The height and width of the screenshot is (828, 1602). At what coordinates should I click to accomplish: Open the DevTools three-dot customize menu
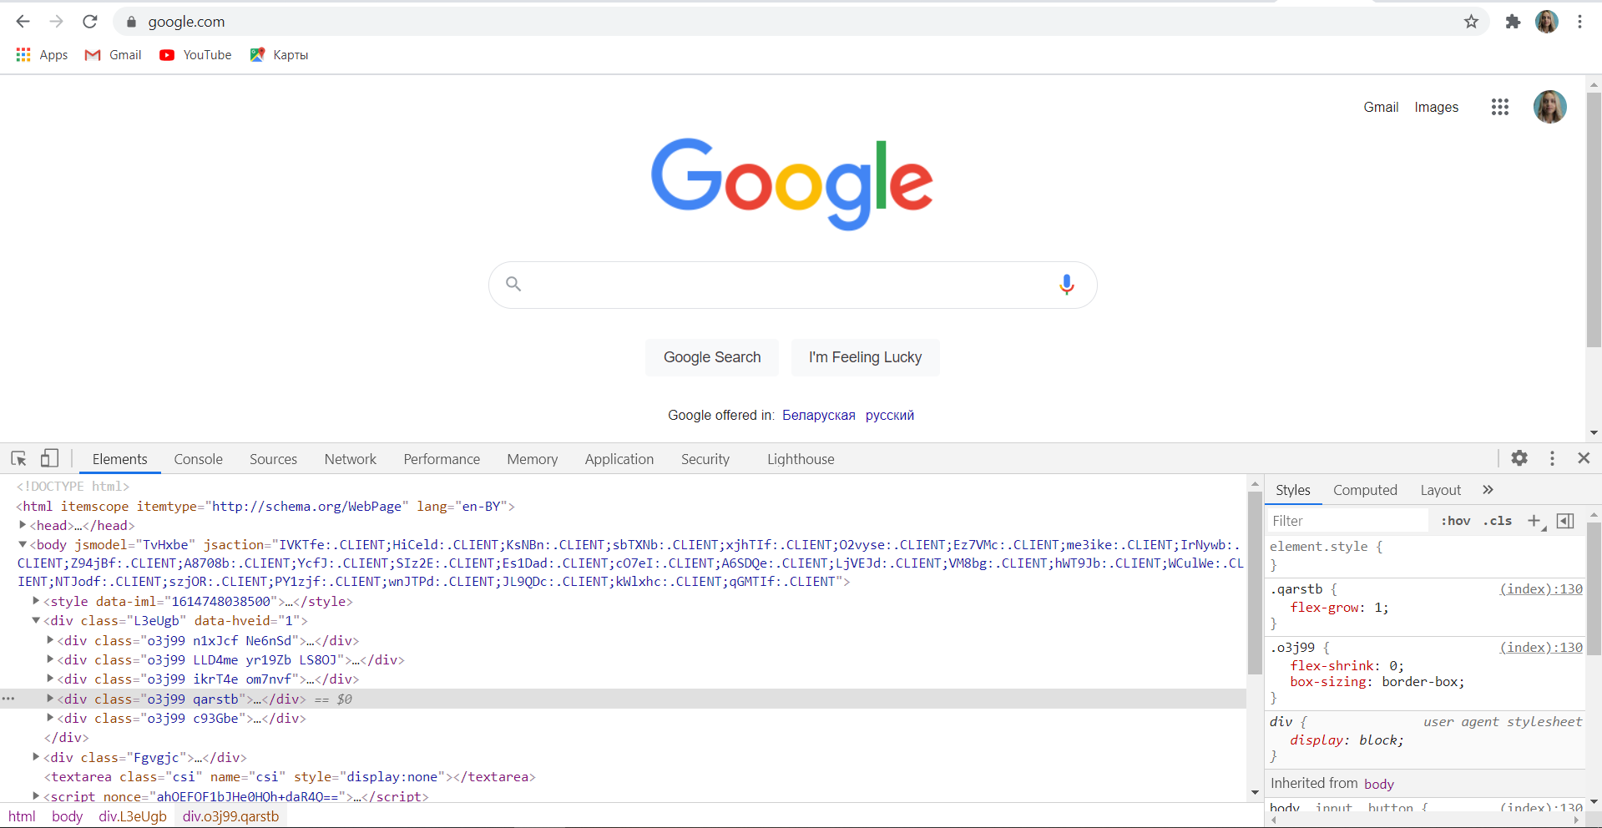(x=1552, y=458)
